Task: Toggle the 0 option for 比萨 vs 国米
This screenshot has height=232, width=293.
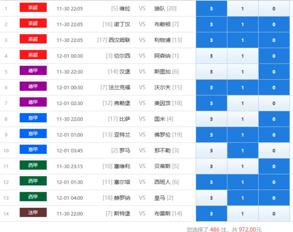Action: [274, 119]
